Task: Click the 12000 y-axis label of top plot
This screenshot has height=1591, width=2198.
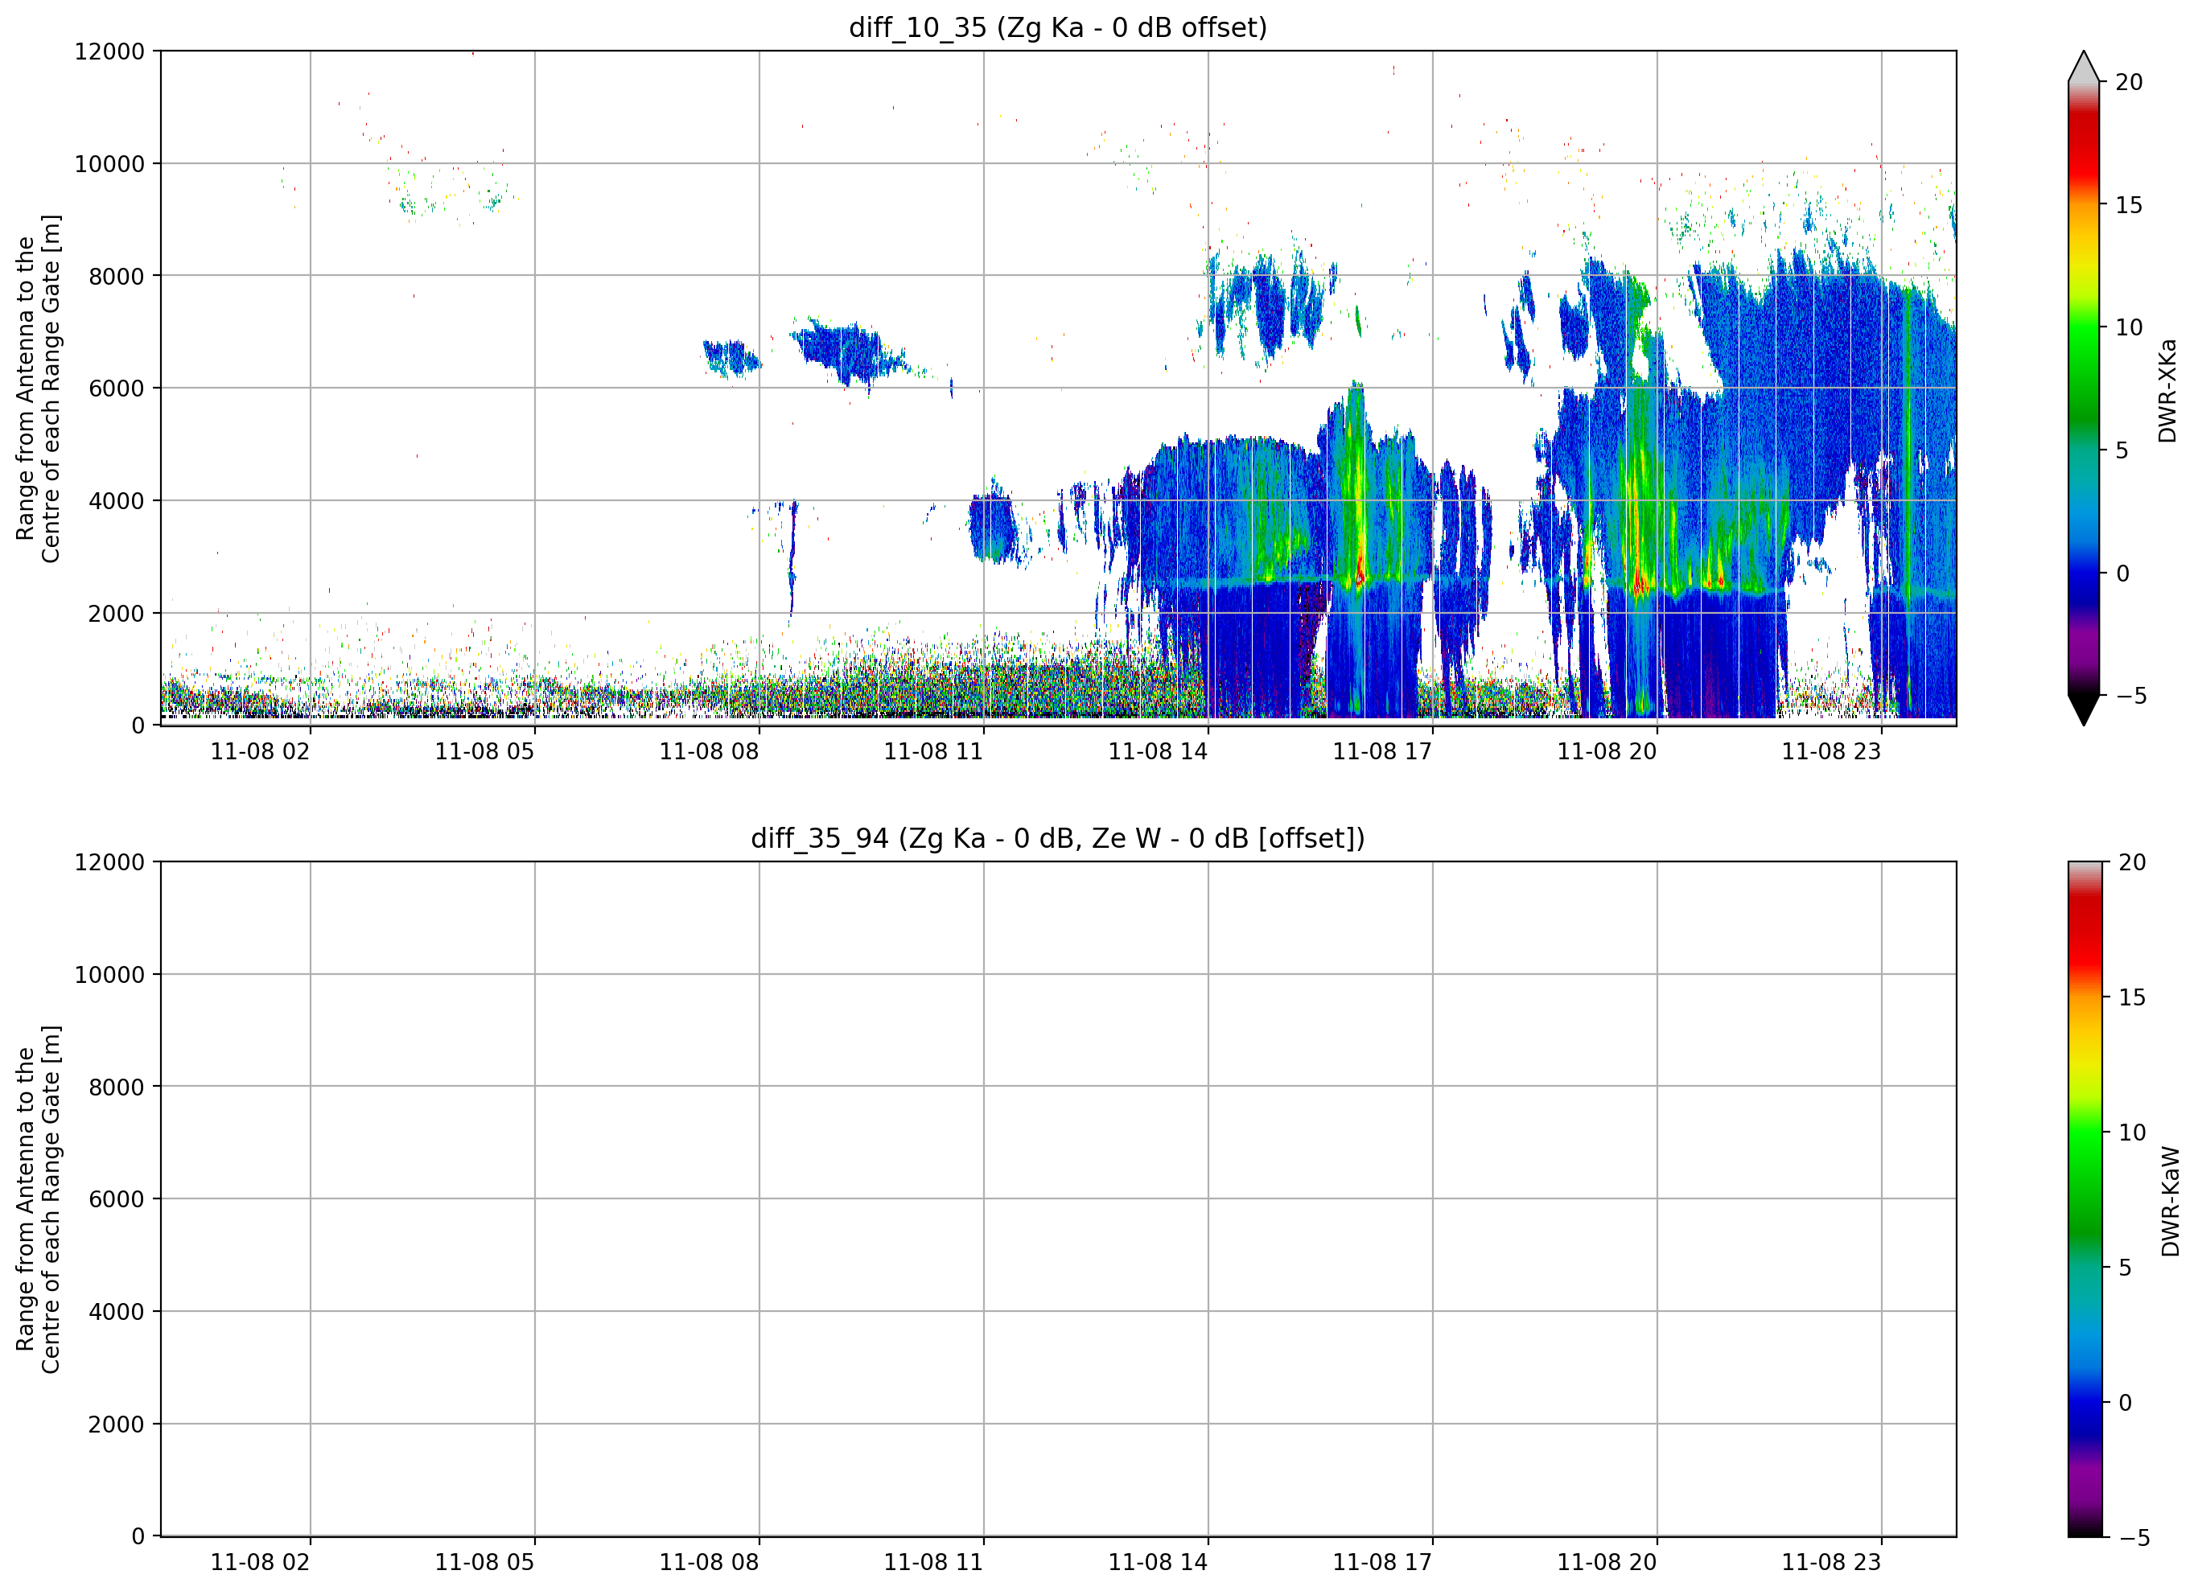Action: [x=109, y=51]
